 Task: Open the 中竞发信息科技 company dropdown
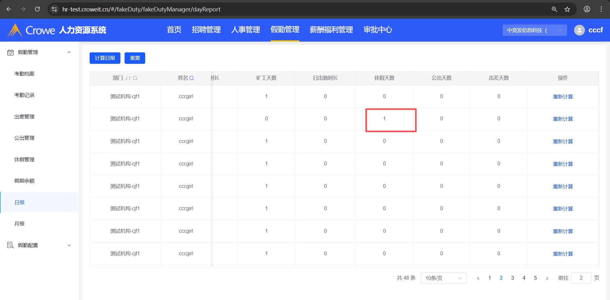(x=534, y=30)
